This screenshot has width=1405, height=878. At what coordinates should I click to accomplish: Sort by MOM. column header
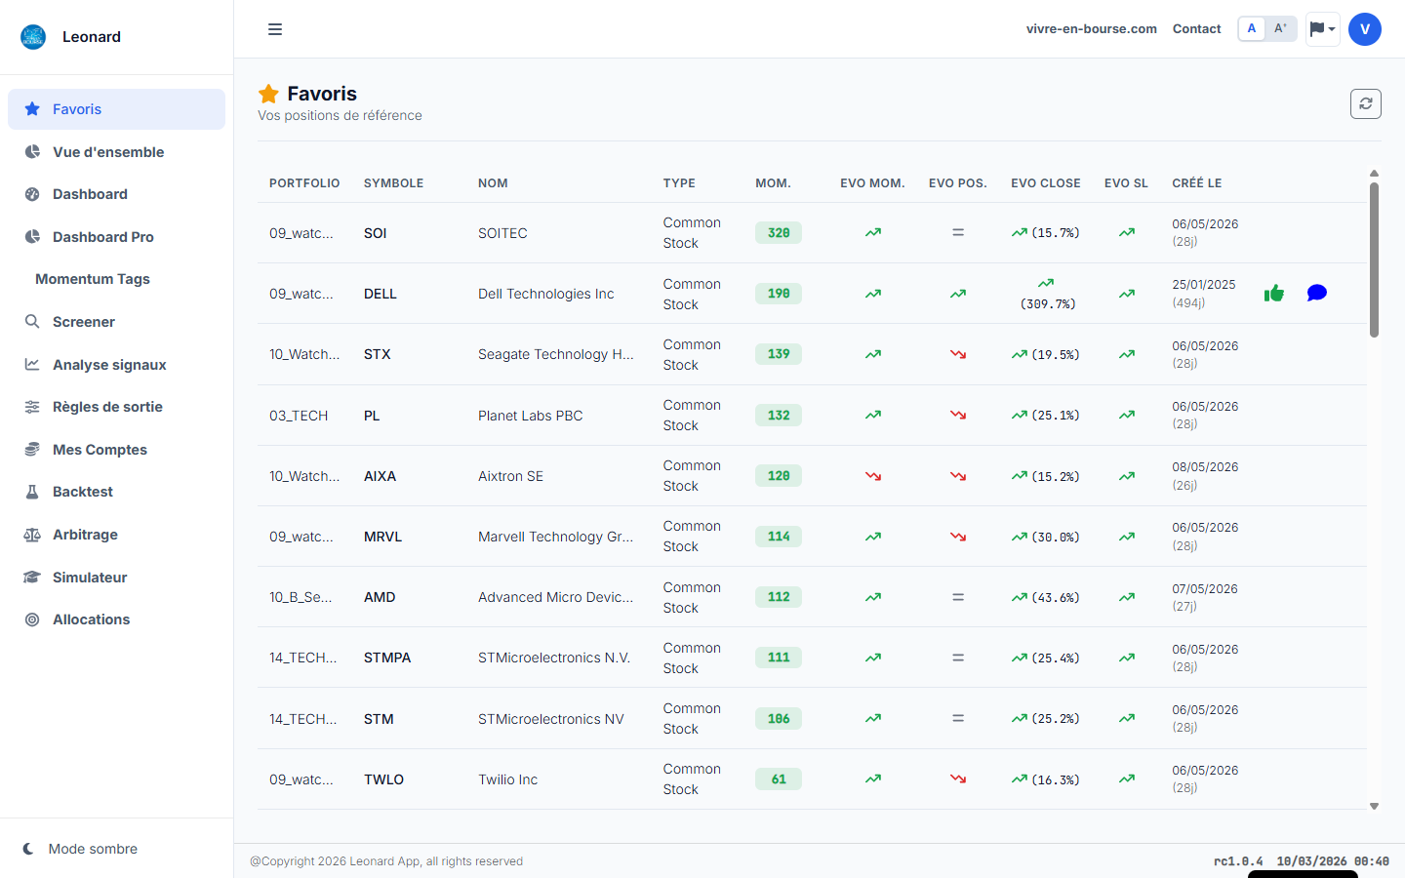click(773, 183)
